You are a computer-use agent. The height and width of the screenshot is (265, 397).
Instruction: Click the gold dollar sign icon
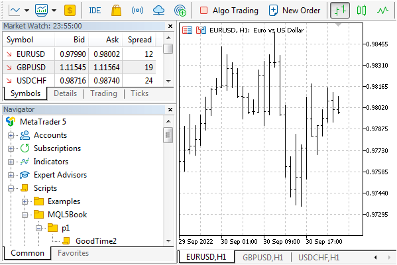[70, 11]
